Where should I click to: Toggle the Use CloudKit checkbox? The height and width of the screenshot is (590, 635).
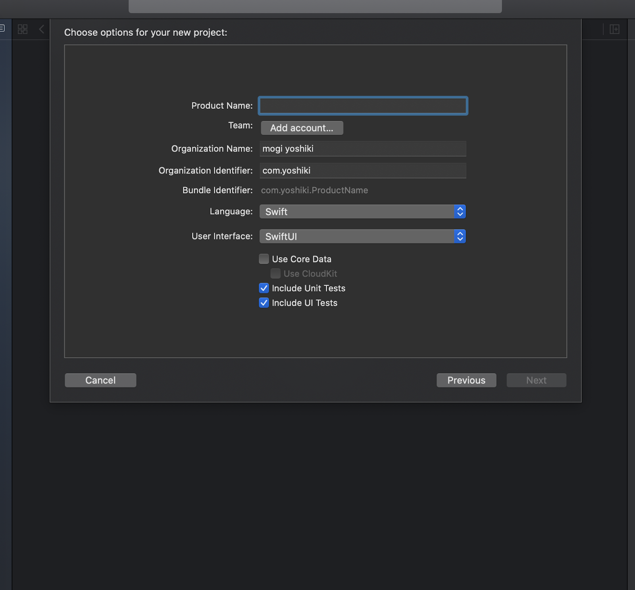275,274
